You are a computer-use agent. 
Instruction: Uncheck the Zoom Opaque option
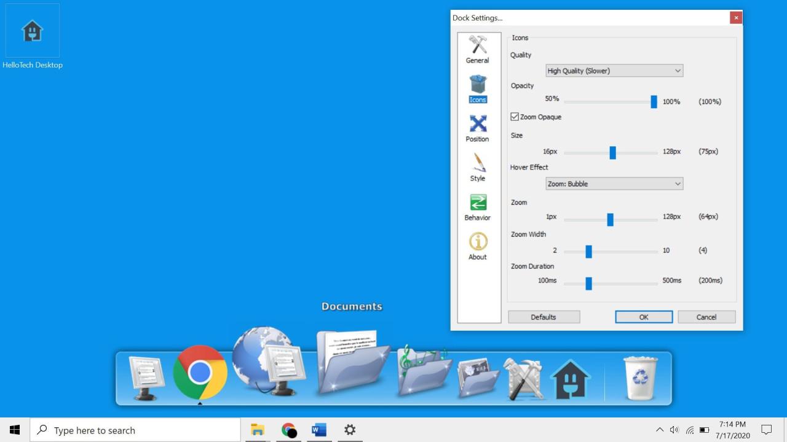click(515, 116)
